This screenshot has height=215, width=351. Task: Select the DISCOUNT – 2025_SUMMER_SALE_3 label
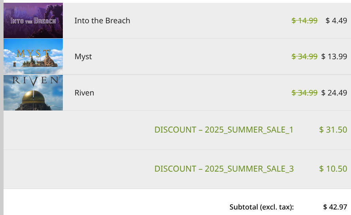coord(224,169)
